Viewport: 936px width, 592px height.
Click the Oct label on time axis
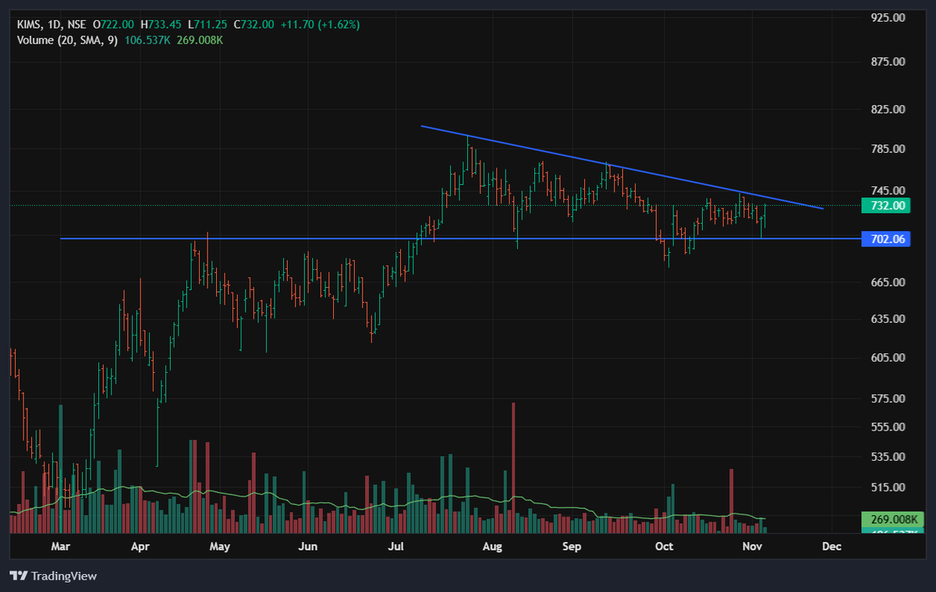[x=664, y=547]
